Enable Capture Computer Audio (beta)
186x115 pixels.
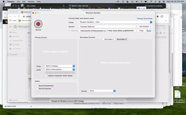(x=46, y=76)
